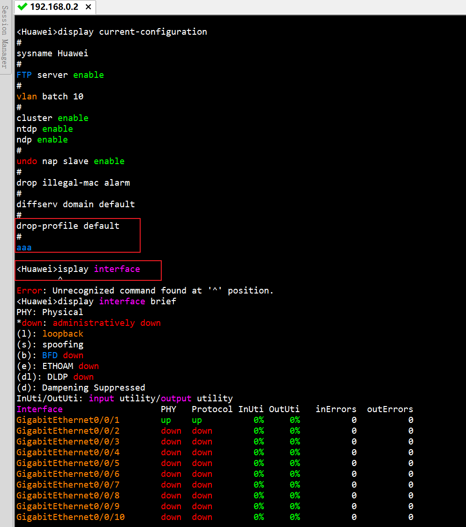Click the 'Interface' column header

tap(40, 409)
